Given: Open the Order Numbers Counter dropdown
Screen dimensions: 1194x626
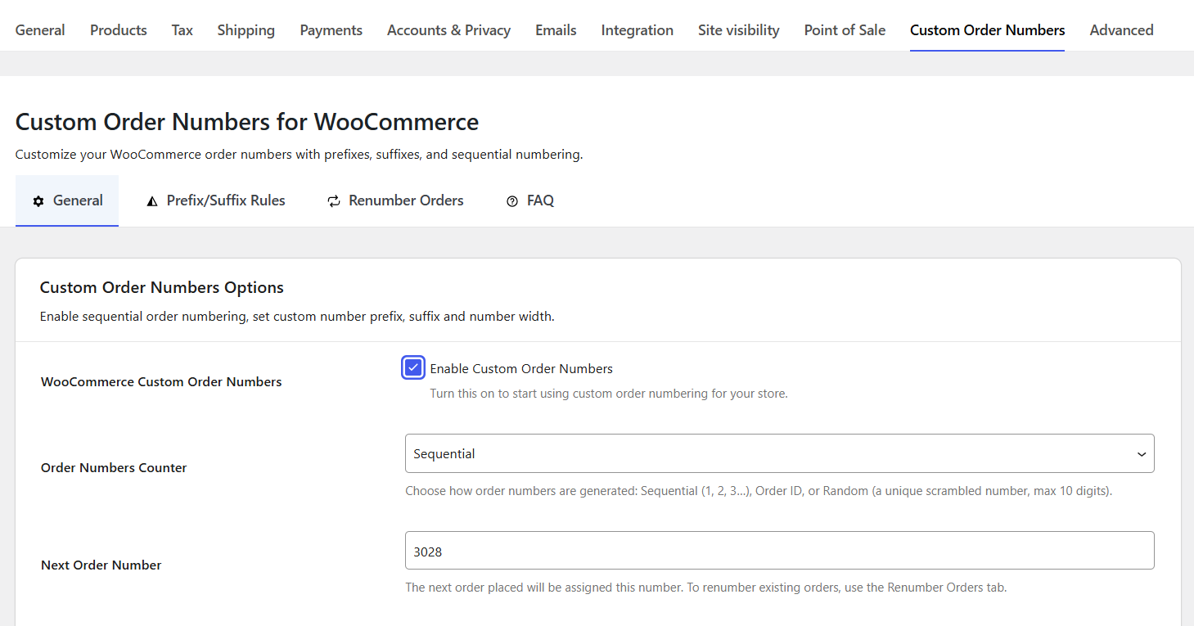Looking at the screenshot, I should point(779,453).
